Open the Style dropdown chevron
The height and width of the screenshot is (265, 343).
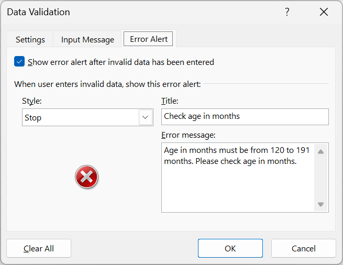146,117
